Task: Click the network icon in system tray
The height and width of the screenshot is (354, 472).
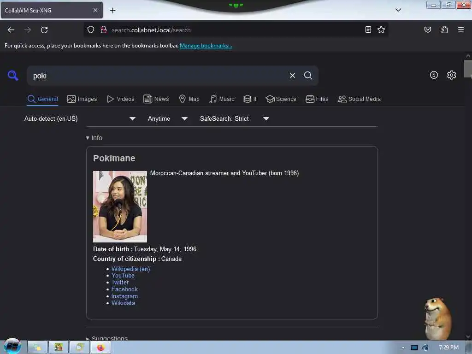Action: [x=414, y=348]
